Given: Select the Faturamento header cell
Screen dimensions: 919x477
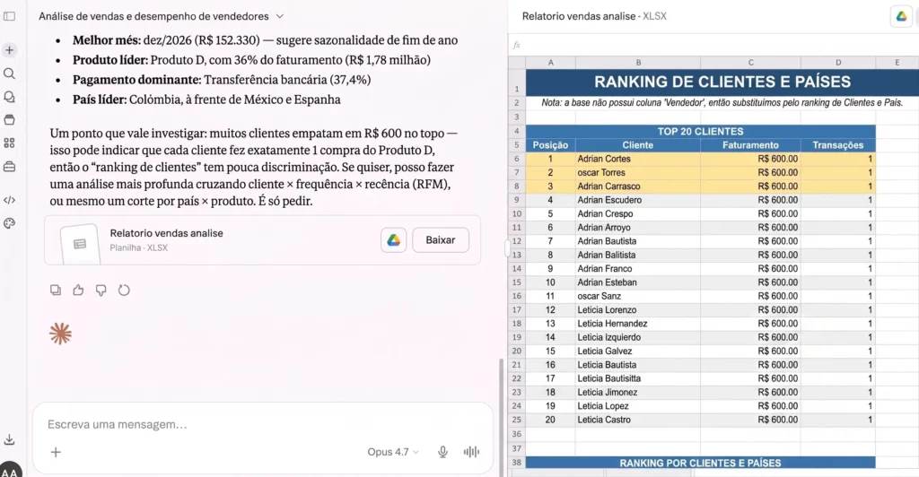Looking at the screenshot, I should tap(751, 145).
